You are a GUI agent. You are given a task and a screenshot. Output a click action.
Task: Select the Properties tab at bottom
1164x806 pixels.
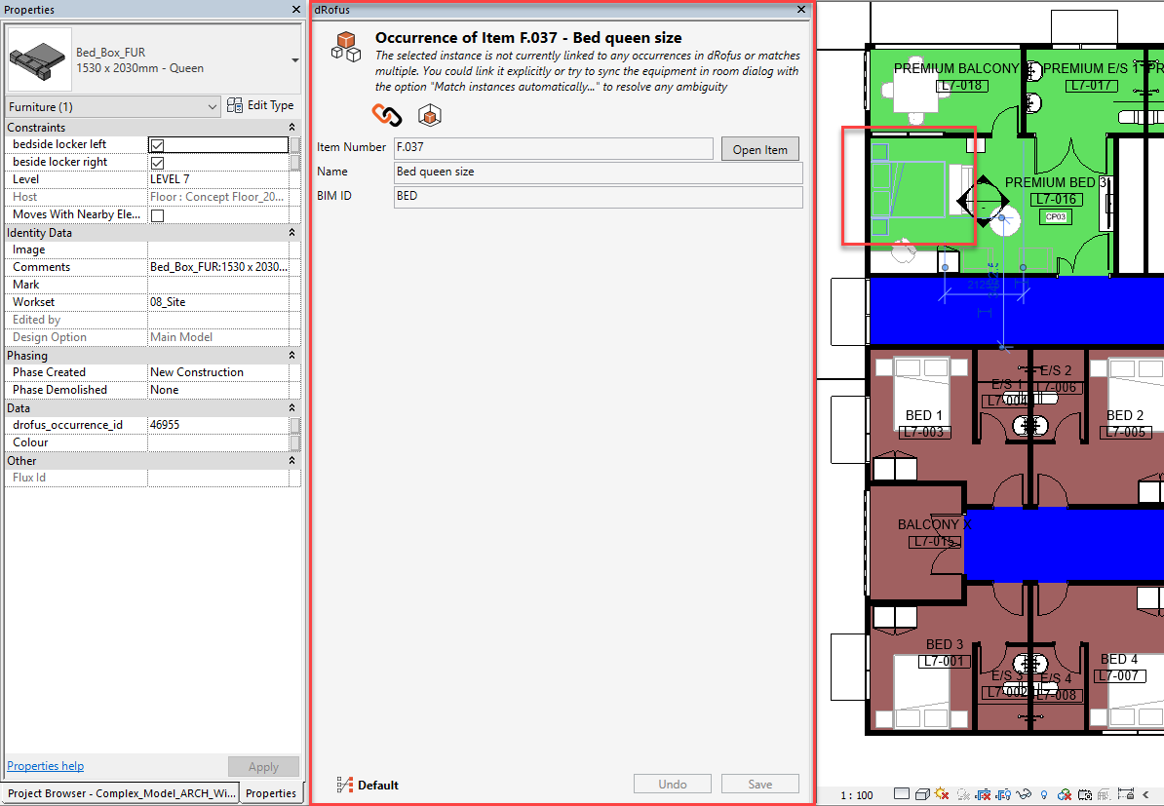(270, 793)
